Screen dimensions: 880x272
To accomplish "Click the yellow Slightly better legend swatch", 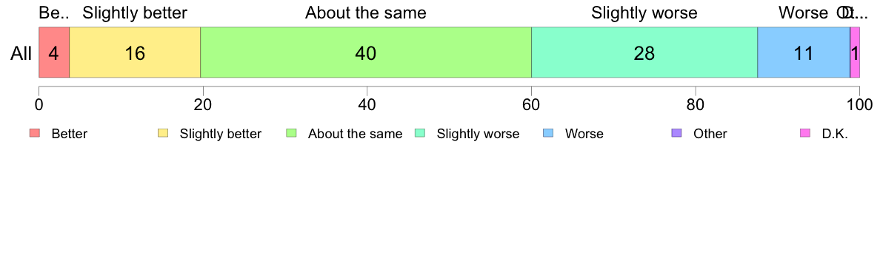I will coord(163,133).
